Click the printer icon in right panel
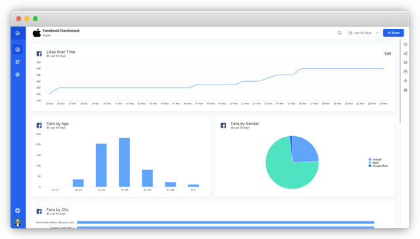Image resolution: width=420 pixels, height=239 pixels. click(406, 71)
